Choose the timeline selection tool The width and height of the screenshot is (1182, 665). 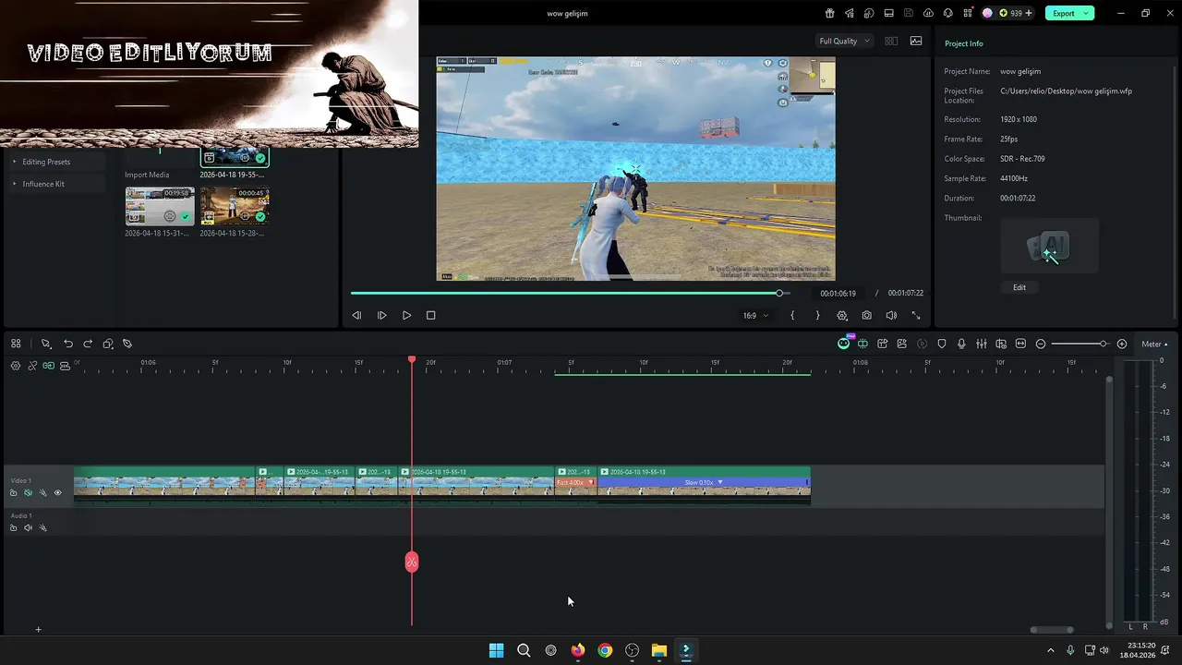coord(45,344)
